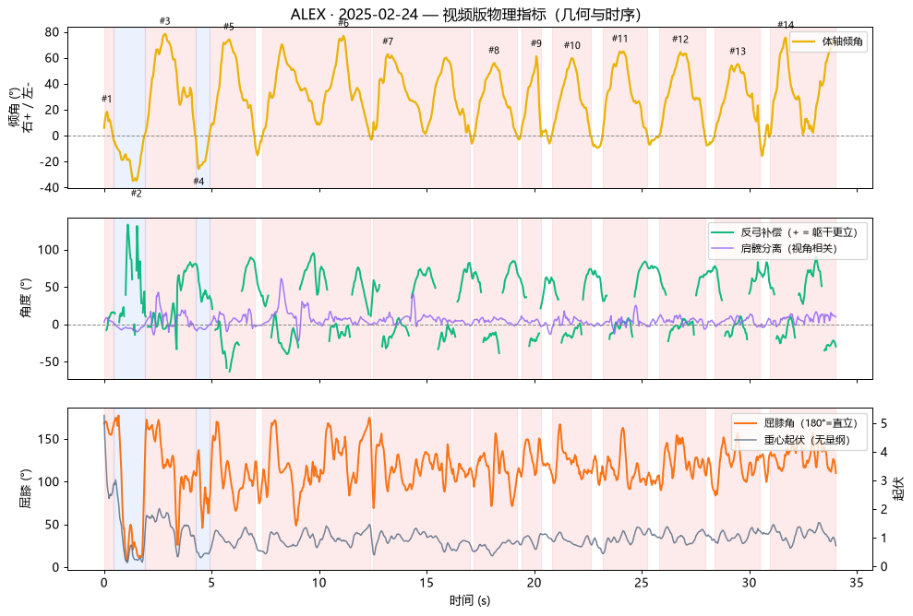
Task: Click the 角度 (°) y-axis label
Action: click(x=26, y=299)
